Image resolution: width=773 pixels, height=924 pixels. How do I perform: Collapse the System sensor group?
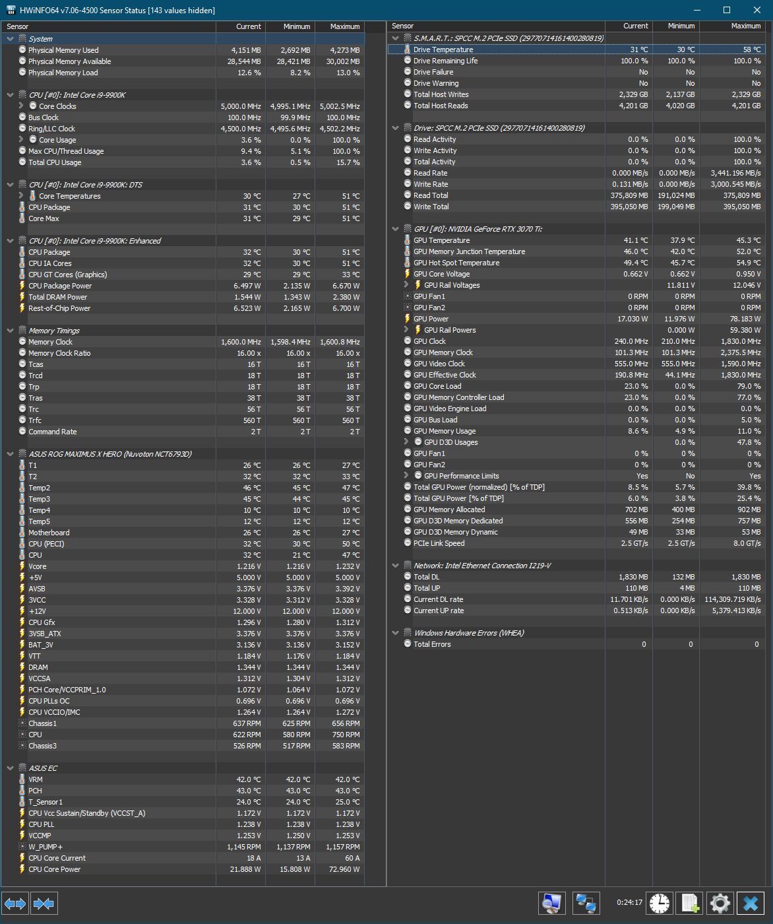point(10,39)
